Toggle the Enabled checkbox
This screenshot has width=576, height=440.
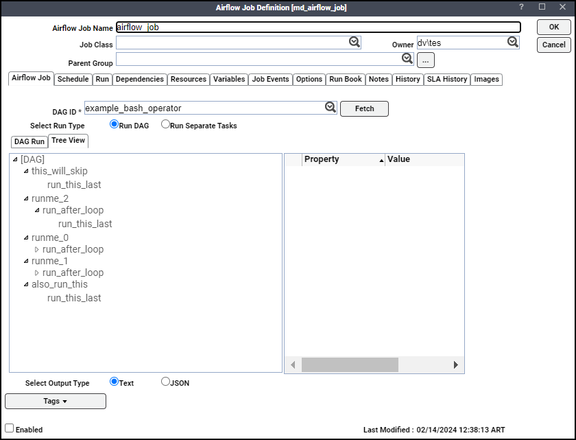point(9,428)
